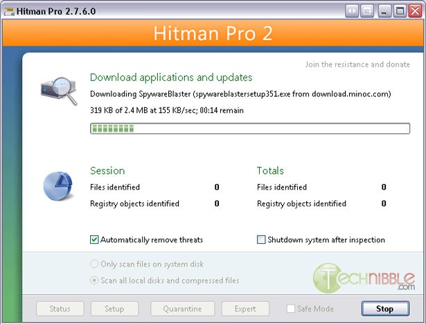426x324 pixels.
Task: Click the Downloading SpywareBlaster status line
Action: pos(240,94)
